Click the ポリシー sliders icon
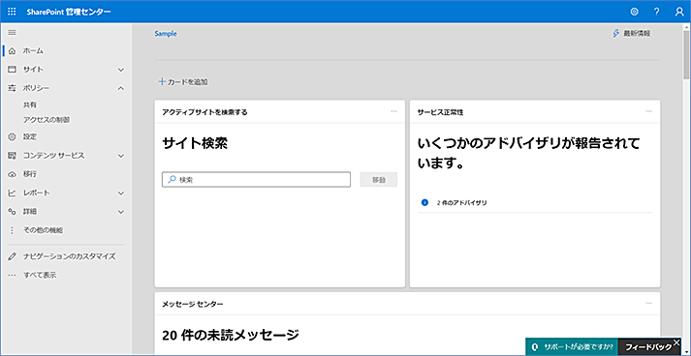 click(12, 88)
